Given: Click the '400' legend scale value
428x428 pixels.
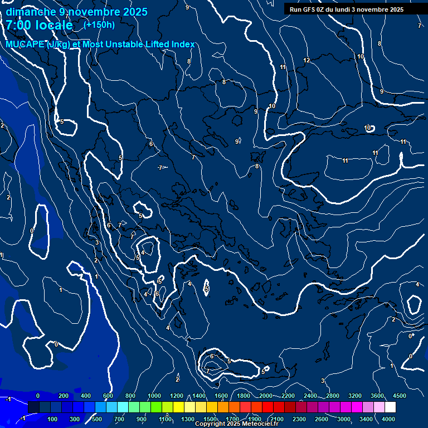Looking at the screenshot, I should point(86,396).
